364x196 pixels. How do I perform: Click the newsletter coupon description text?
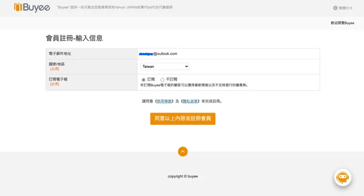pyautogui.click(x=194, y=85)
